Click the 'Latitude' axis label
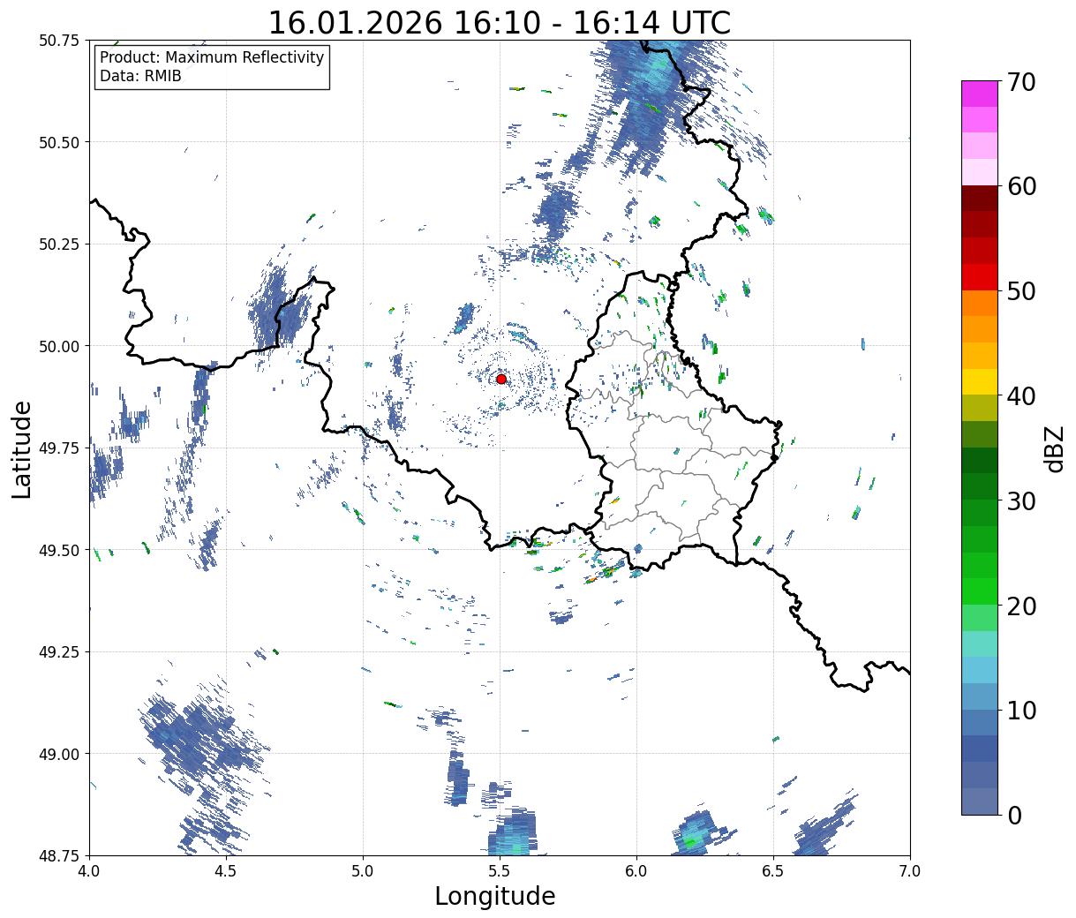The height and width of the screenshot is (918, 1076). tap(22, 448)
